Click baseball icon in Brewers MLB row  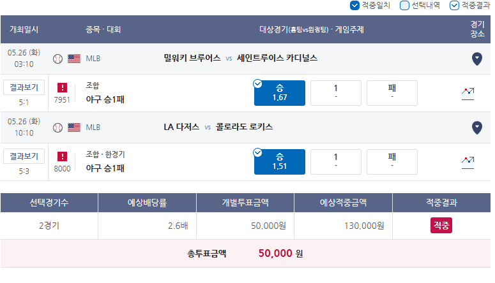[x=57, y=59]
